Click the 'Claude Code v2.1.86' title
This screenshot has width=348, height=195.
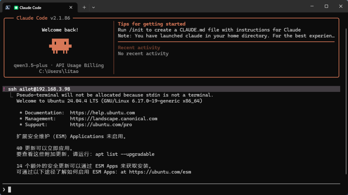coord(43,18)
